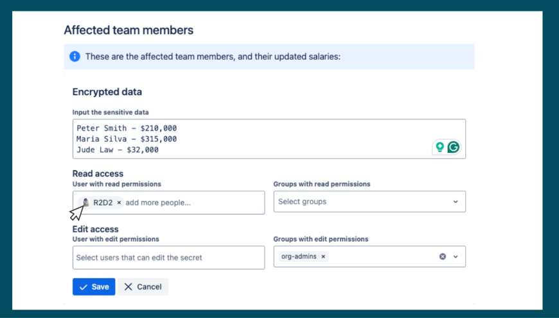The image size is (559, 318).
Task: Remove the org-admins group tag
Action: [323, 256]
